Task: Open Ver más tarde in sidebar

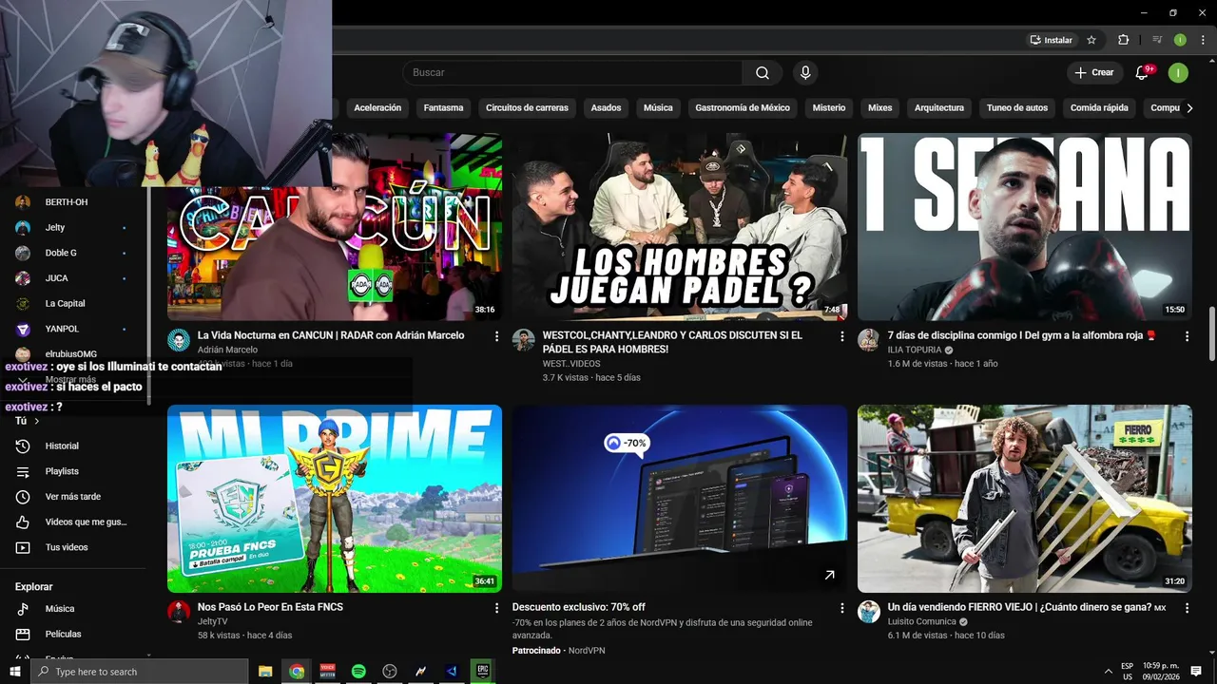Action: tap(74, 497)
